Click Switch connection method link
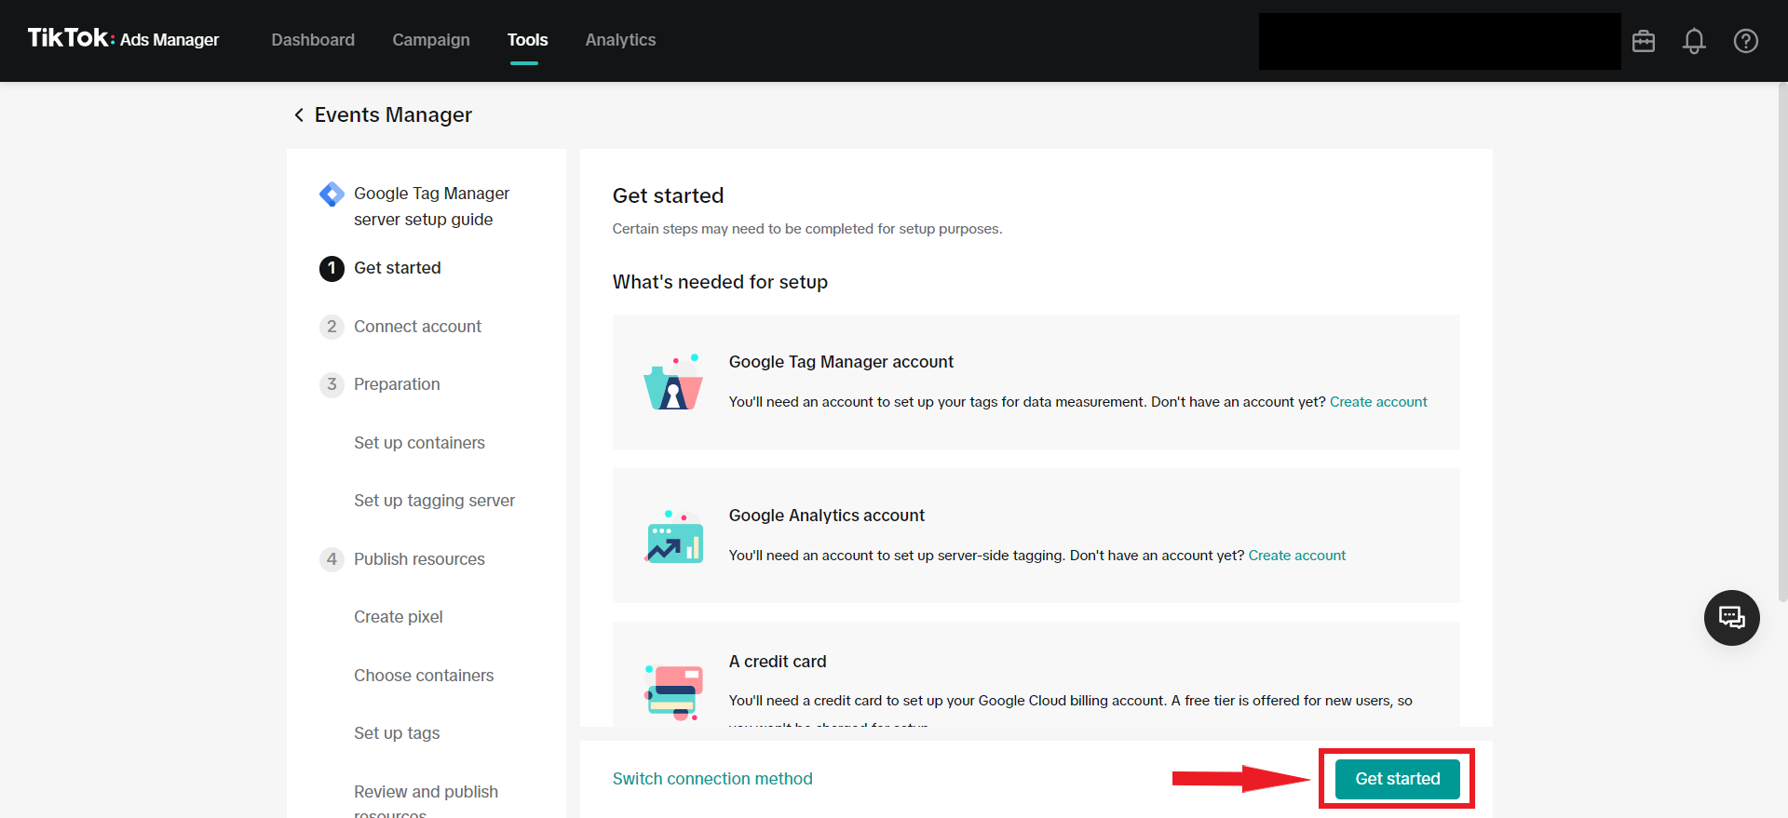Viewport: 1788px width, 818px height. tap(712, 779)
